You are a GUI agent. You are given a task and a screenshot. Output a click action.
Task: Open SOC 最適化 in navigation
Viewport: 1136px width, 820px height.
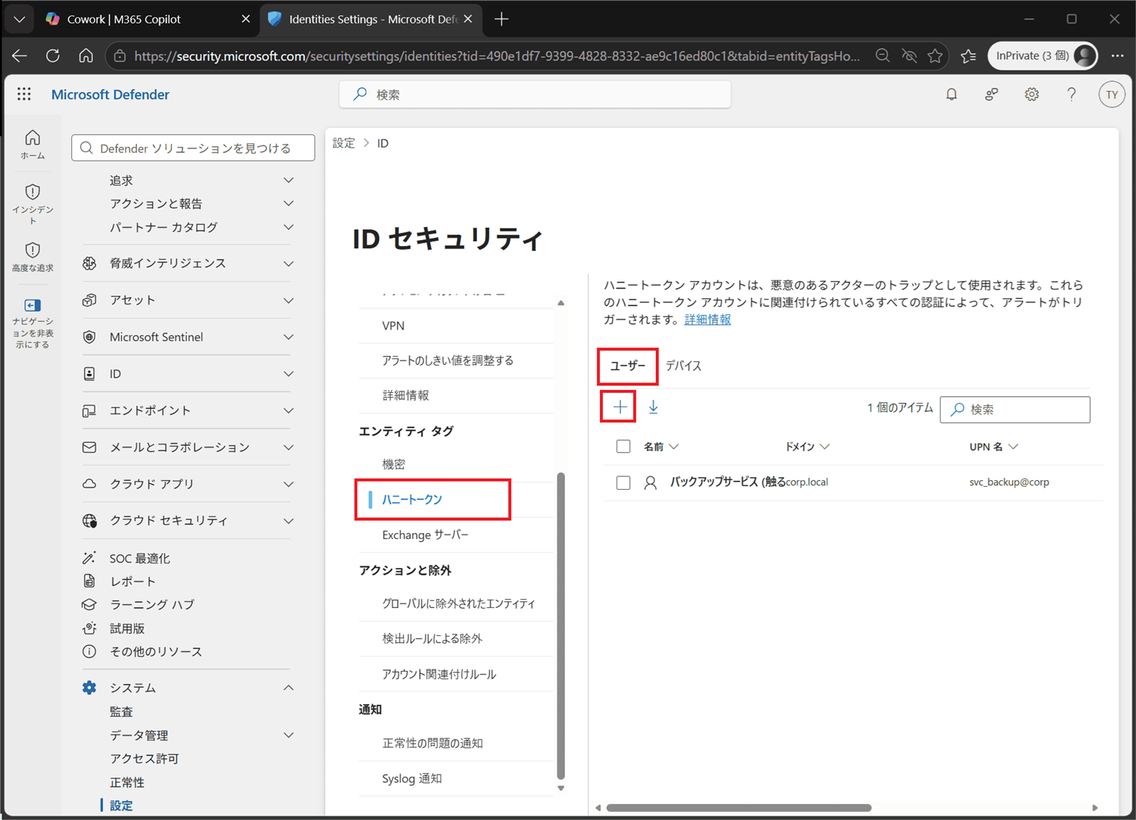140,558
